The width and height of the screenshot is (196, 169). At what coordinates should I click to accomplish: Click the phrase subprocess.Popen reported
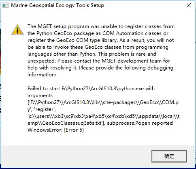pyautogui.click(x=140, y=123)
